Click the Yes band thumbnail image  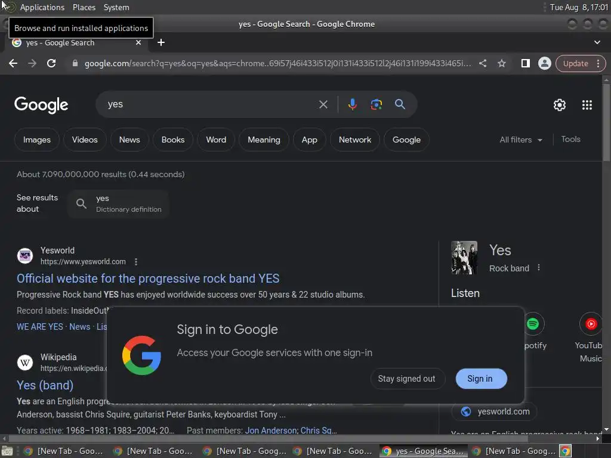464,258
